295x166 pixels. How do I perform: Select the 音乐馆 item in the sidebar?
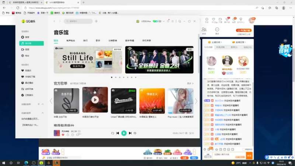31,43
